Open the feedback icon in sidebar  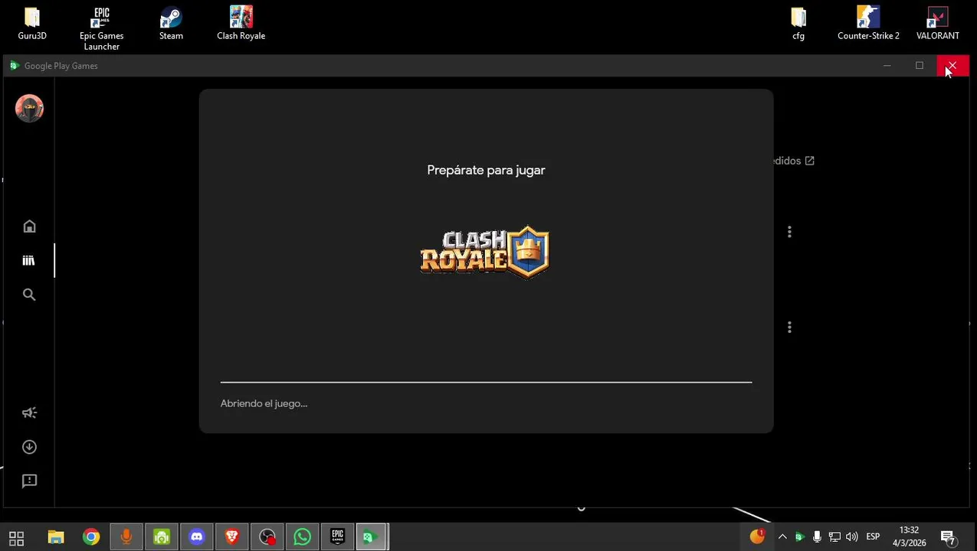pos(29,481)
